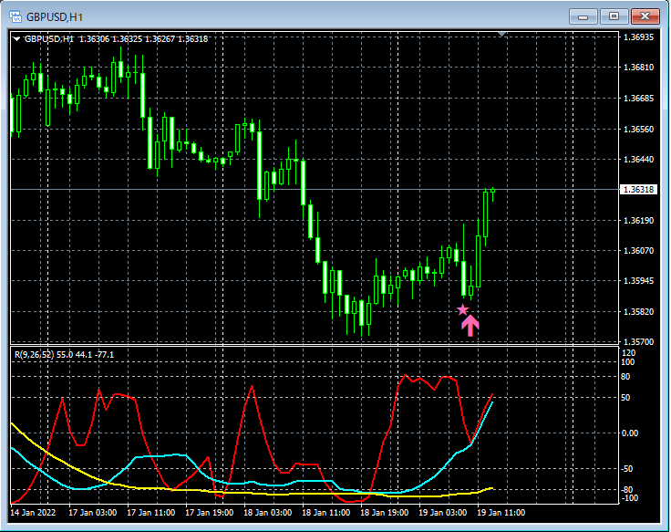Click the GBPUSD,H1 OHLC text header
Screen dimensions: 671x532
116,39
